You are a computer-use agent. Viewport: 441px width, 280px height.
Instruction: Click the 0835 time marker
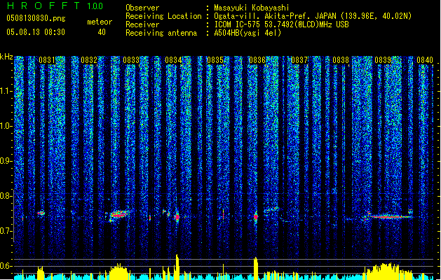[215, 60]
